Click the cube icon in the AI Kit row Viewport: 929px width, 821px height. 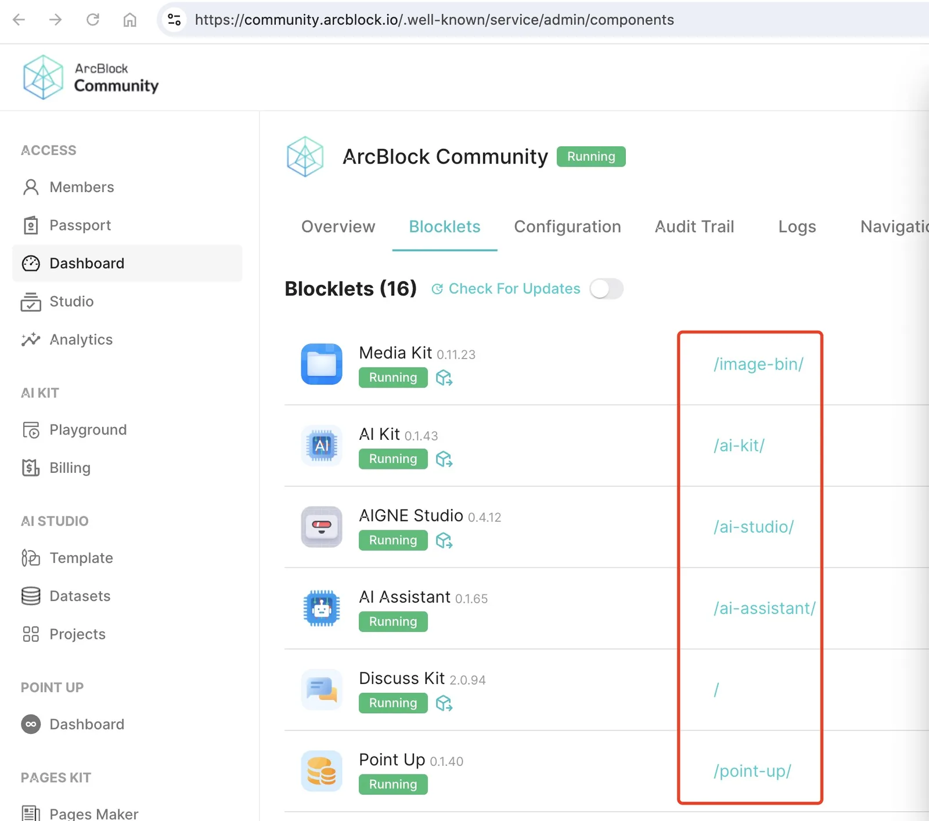444,459
